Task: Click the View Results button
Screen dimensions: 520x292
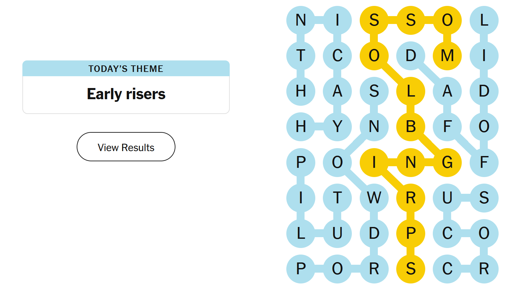Action: pos(126,147)
